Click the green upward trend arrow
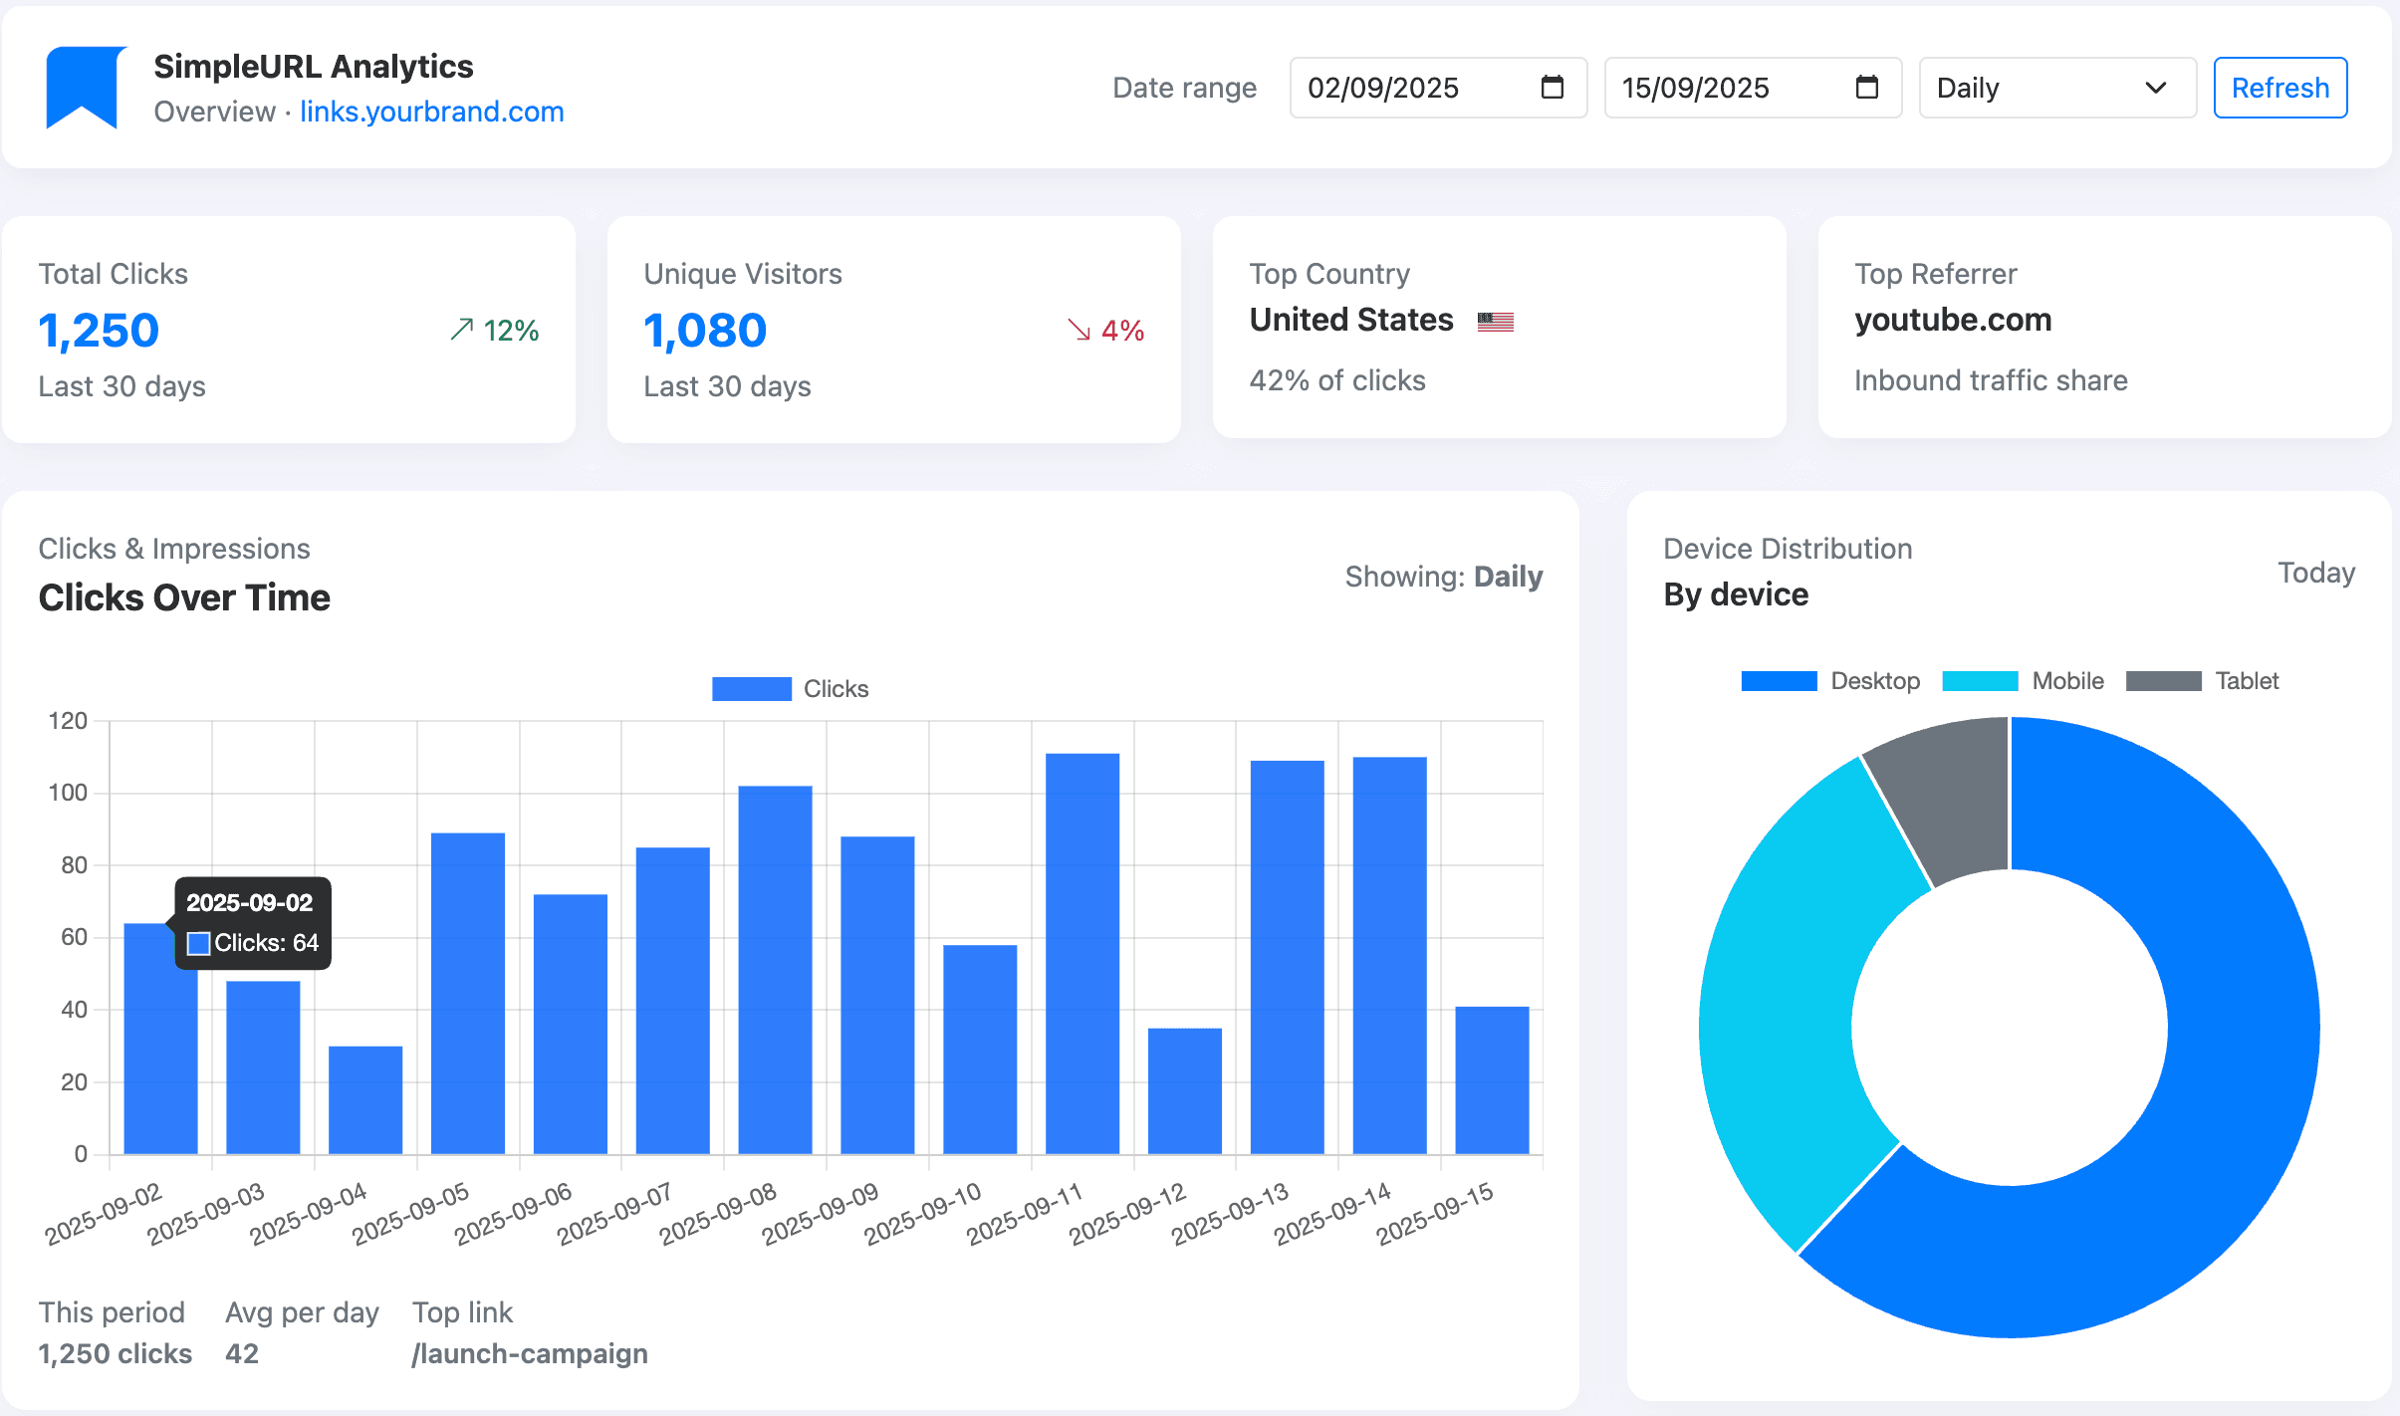The width and height of the screenshot is (2400, 1416). pos(461,330)
